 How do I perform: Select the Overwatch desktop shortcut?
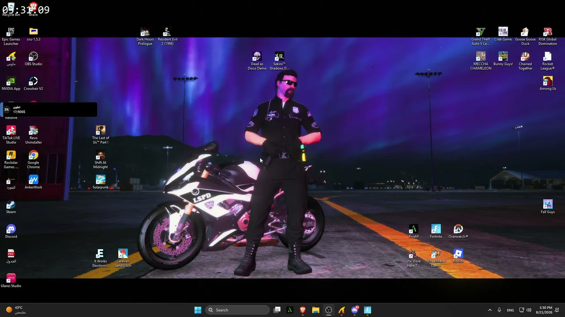click(x=458, y=231)
